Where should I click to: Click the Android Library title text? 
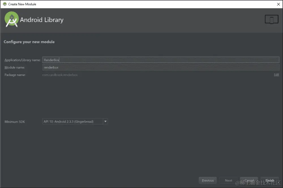point(42,20)
